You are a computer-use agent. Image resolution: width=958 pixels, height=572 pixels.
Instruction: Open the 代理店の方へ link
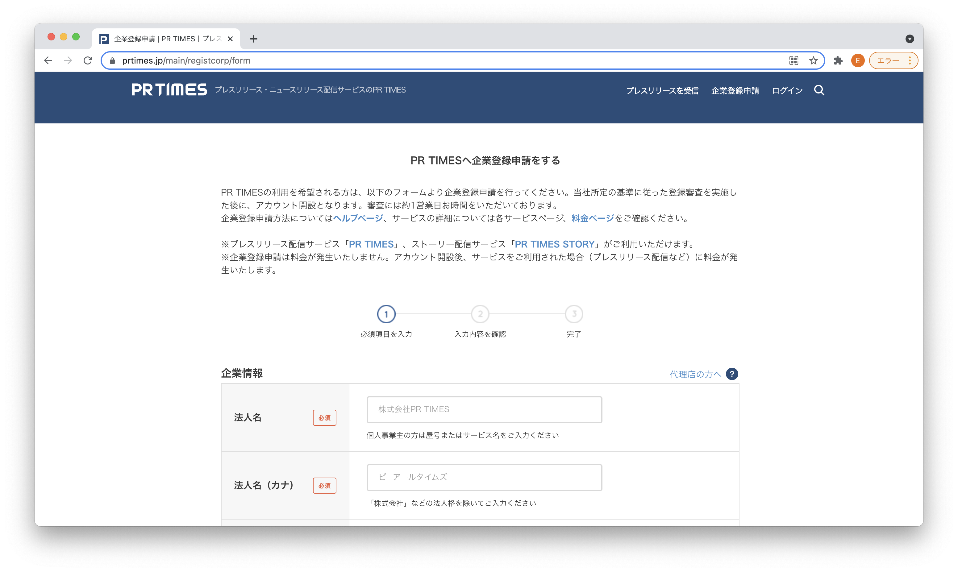pyautogui.click(x=695, y=374)
